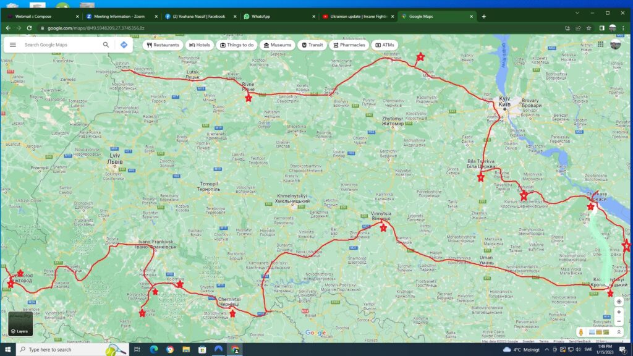Go back in browser history
Screen dimensions: 633x356
coord(8,28)
